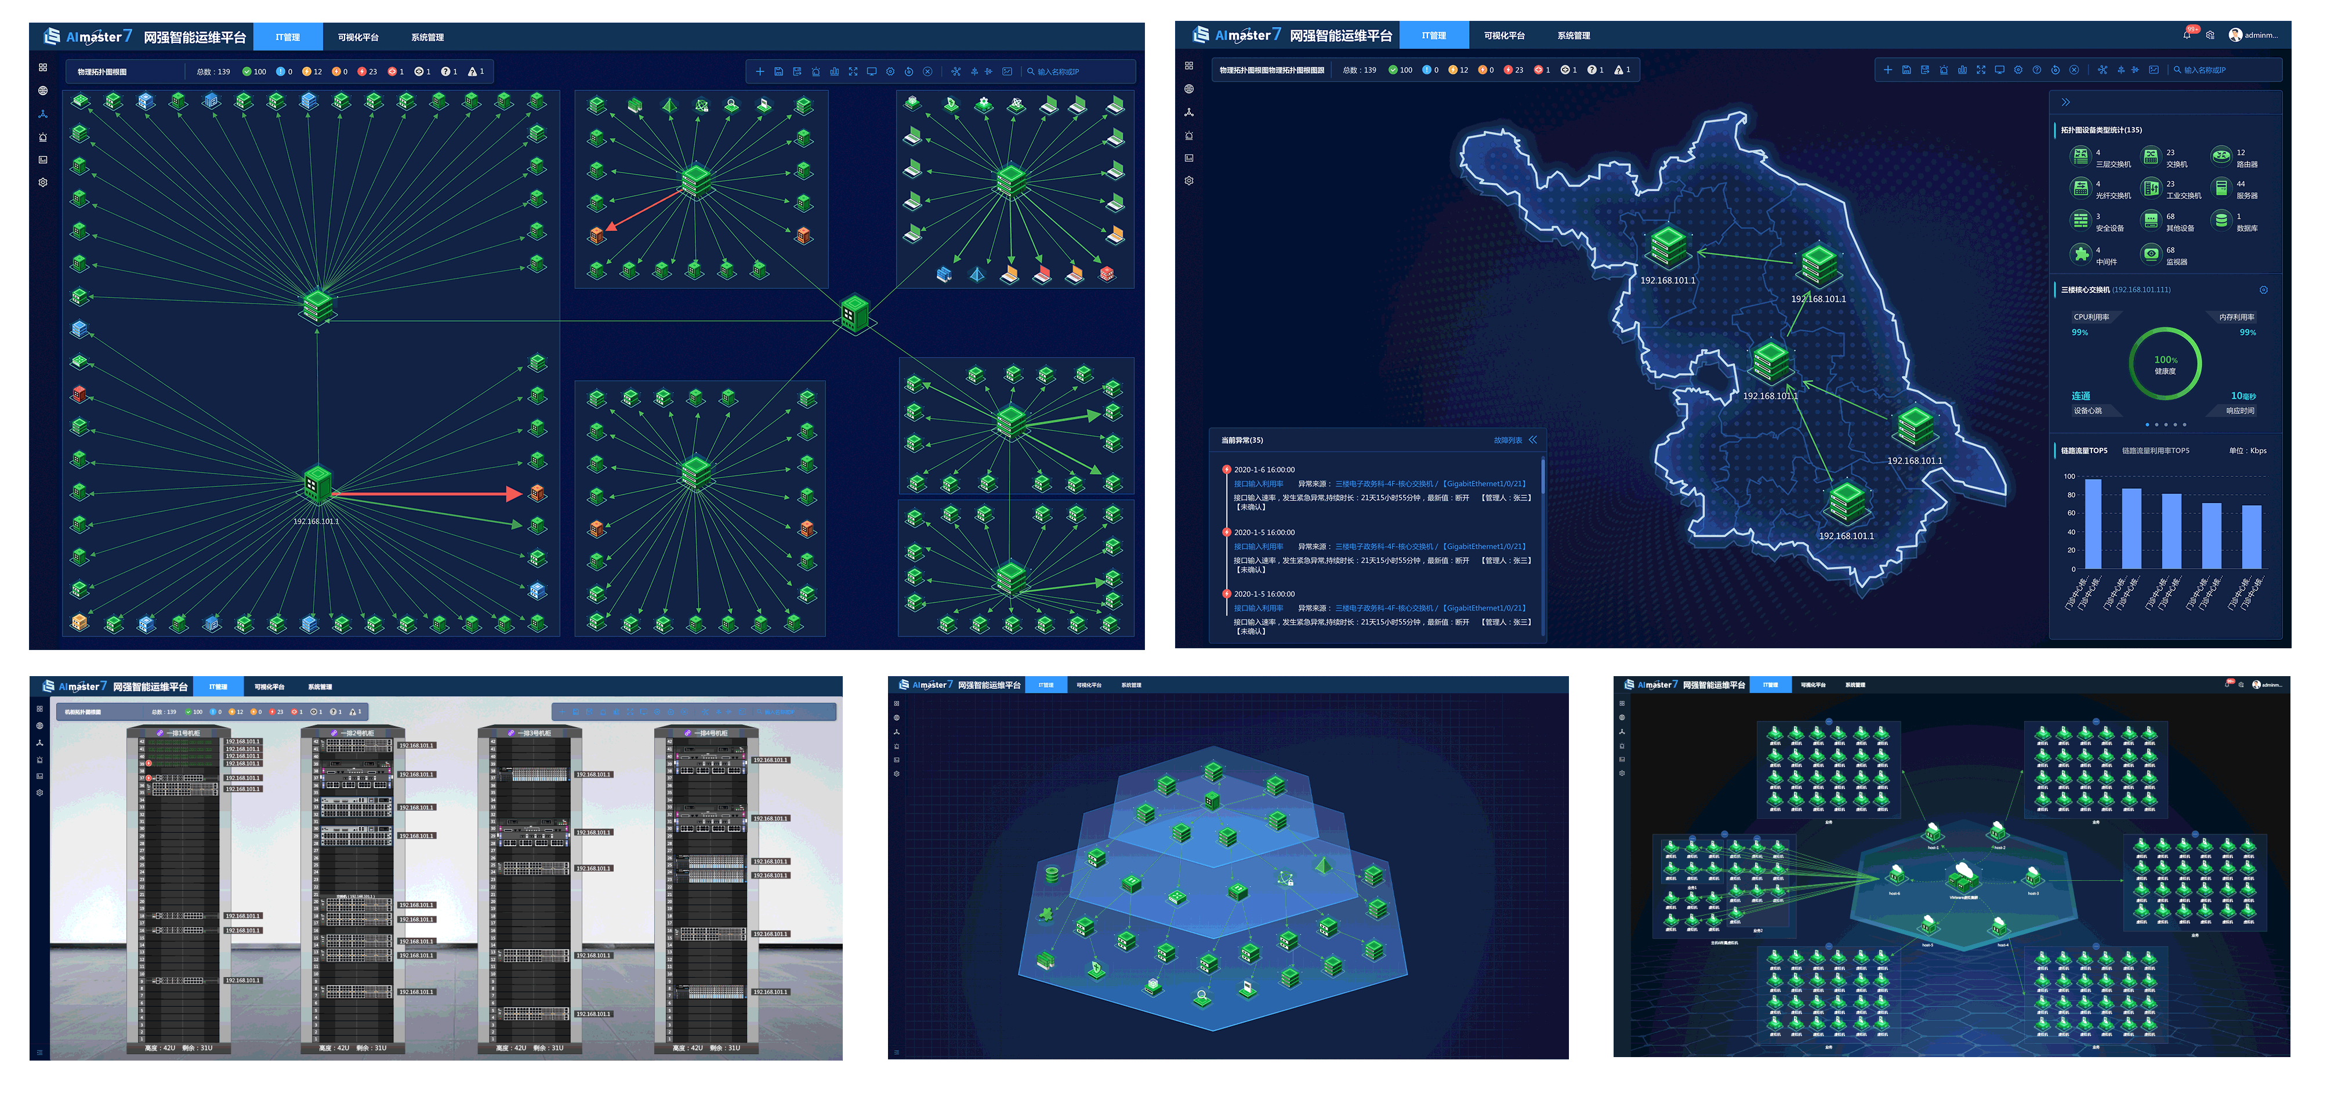Toggle warning triangle filter, map window
The width and height of the screenshot is (2327, 1100).
point(1622,70)
